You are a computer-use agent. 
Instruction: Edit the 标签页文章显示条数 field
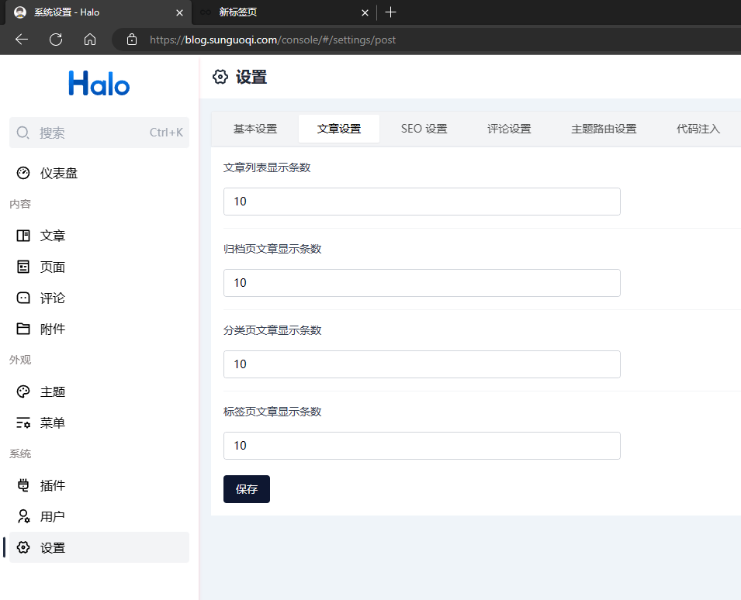[422, 446]
